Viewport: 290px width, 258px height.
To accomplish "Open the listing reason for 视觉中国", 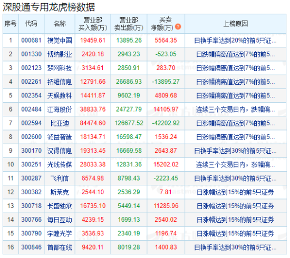I will (x=235, y=41).
